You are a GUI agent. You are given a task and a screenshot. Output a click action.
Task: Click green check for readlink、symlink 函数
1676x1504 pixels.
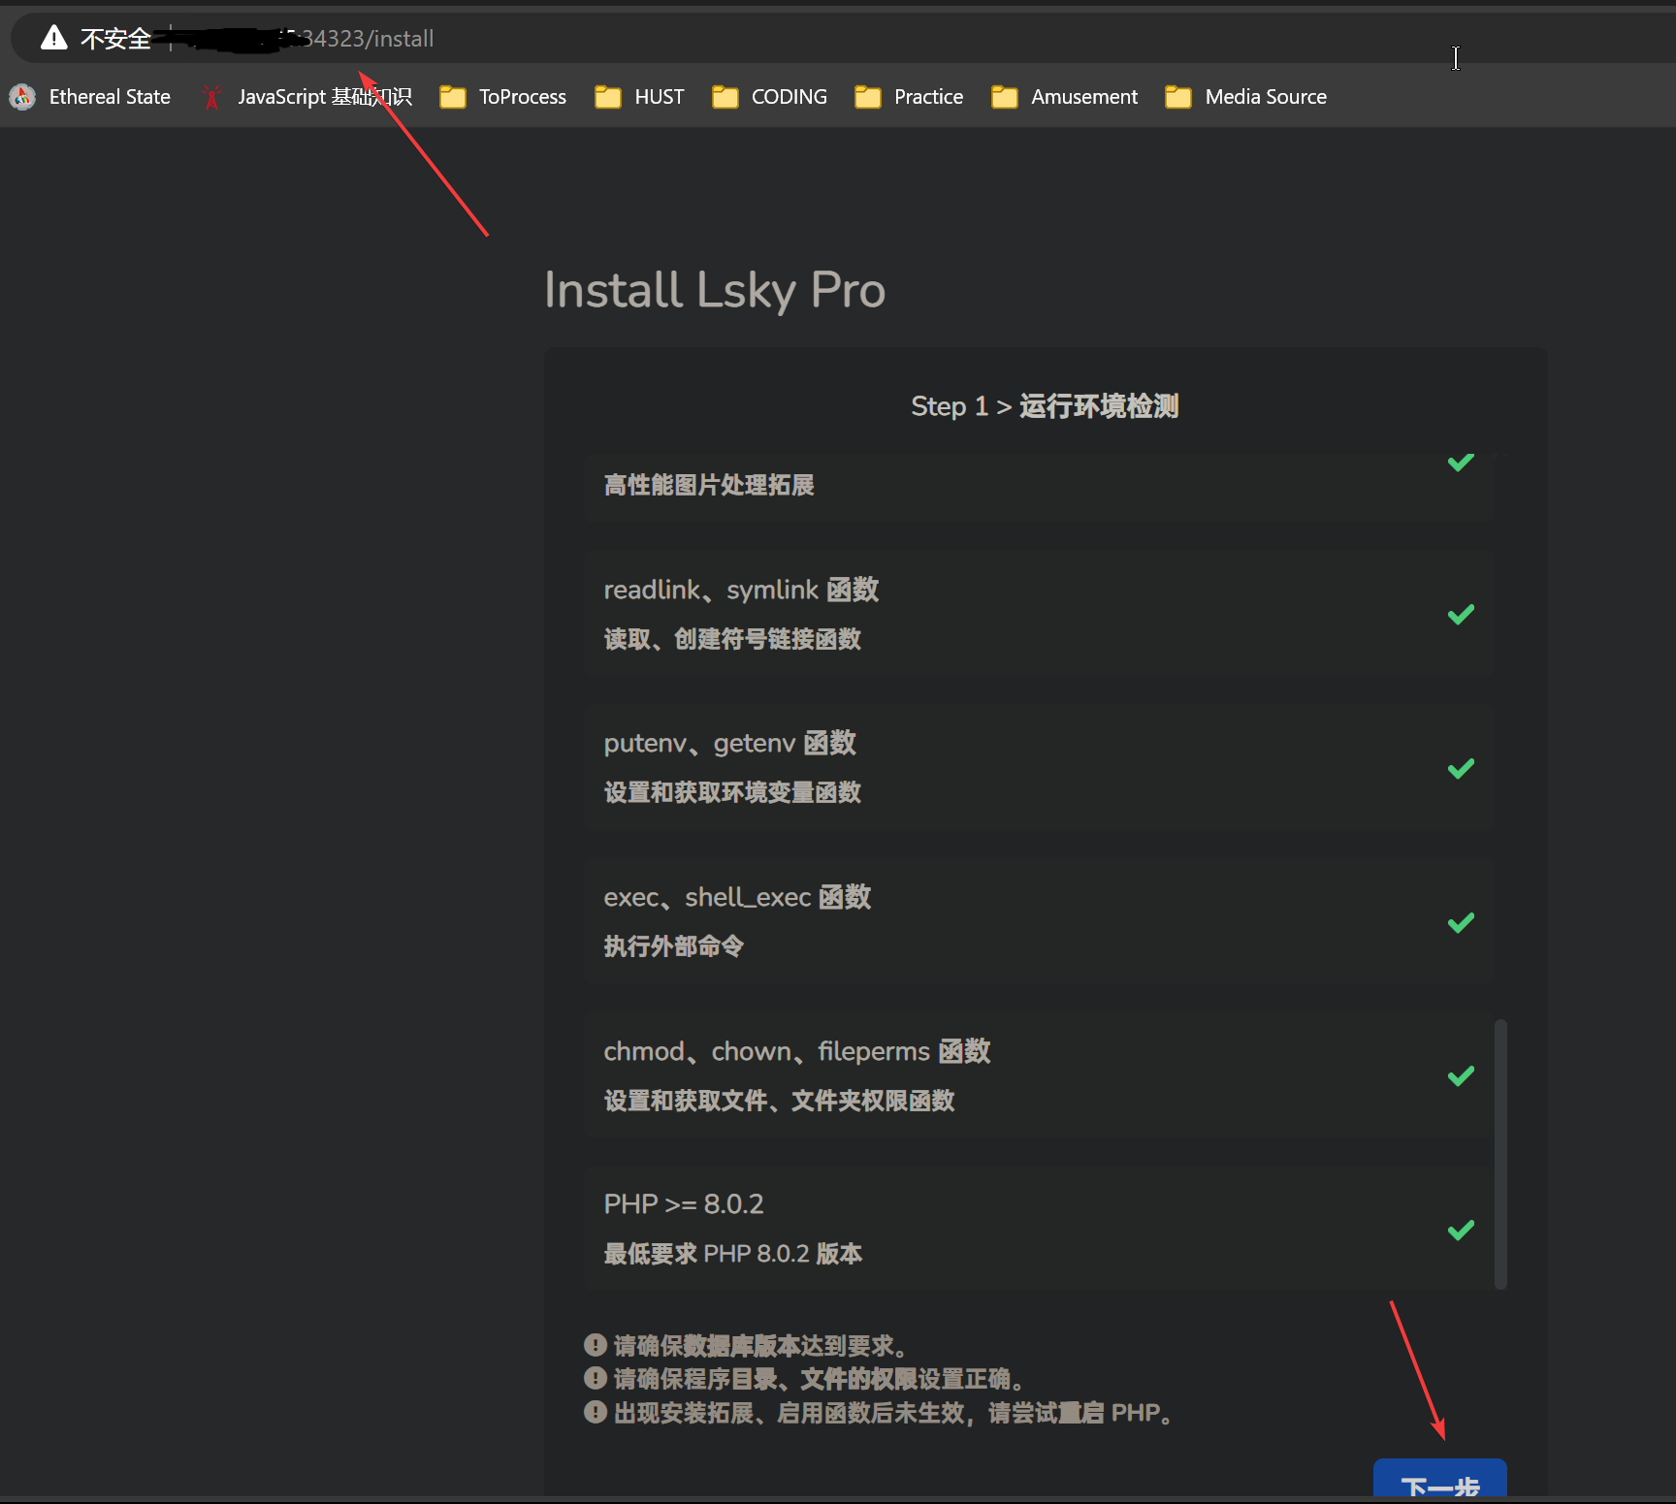[1461, 614]
